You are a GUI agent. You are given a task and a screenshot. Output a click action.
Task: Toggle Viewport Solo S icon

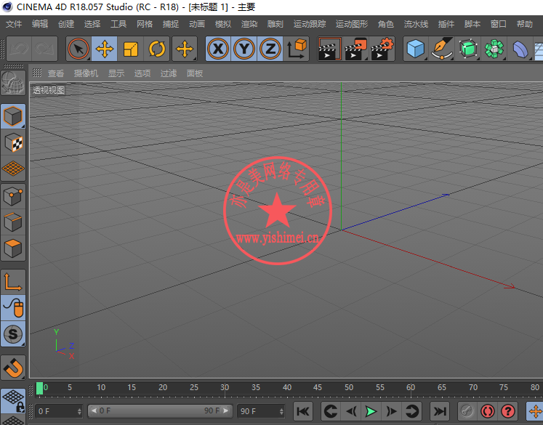coord(13,334)
